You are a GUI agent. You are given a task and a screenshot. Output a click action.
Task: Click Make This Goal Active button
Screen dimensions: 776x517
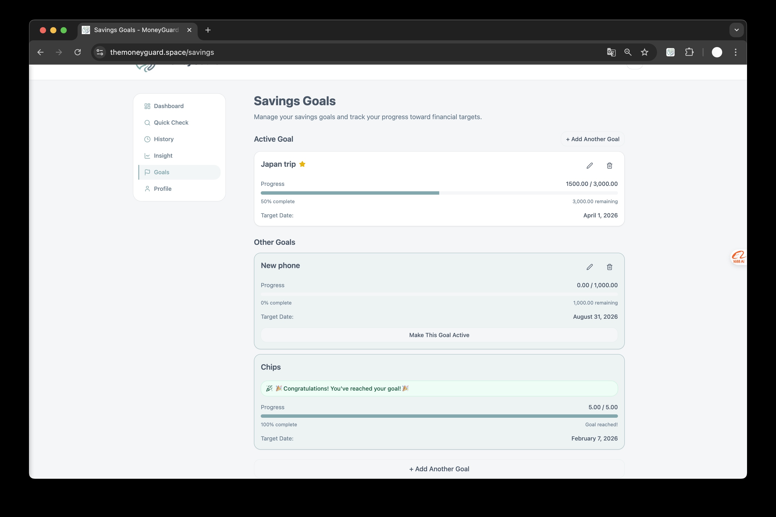point(439,335)
